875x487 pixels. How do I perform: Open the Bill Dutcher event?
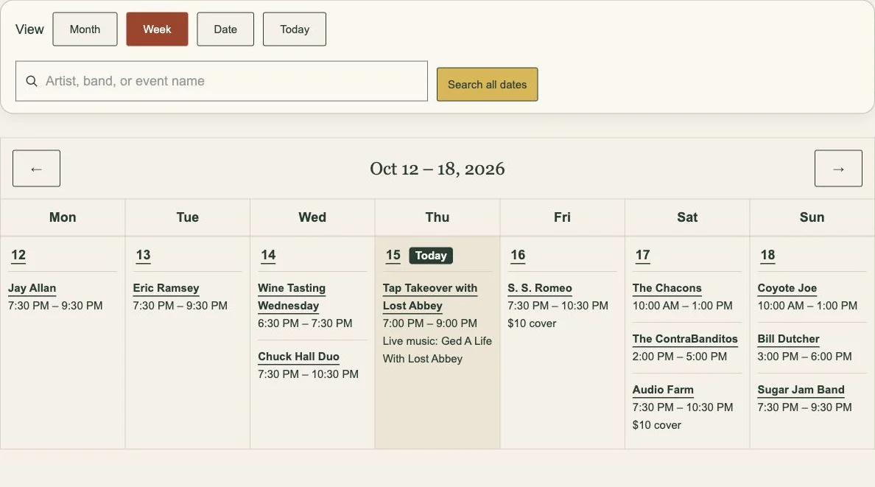coord(788,339)
